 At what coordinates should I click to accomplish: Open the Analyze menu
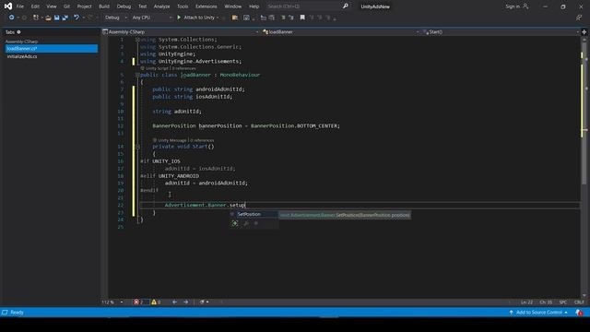pos(162,6)
